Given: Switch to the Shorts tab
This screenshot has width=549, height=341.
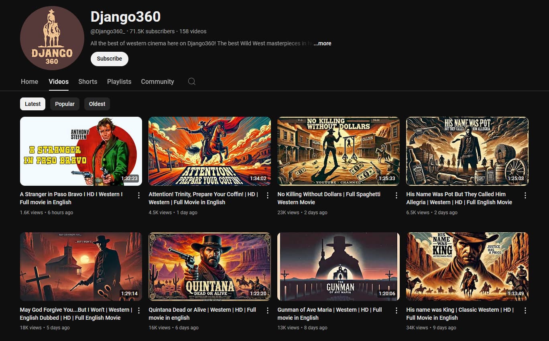Looking at the screenshot, I should point(87,81).
